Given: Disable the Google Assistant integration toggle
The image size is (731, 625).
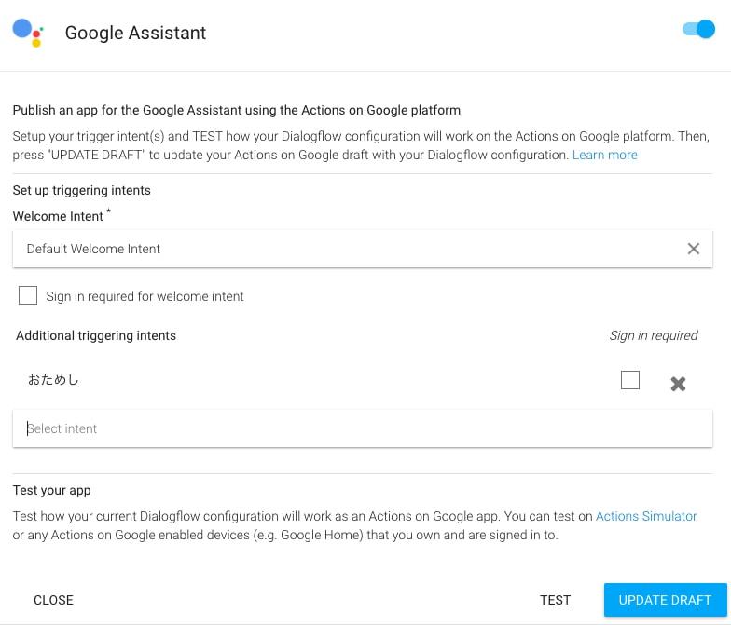Looking at the screenshot, I should coord(698,30).
